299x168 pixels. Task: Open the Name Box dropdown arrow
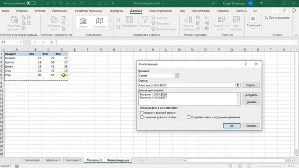point(21,42)
